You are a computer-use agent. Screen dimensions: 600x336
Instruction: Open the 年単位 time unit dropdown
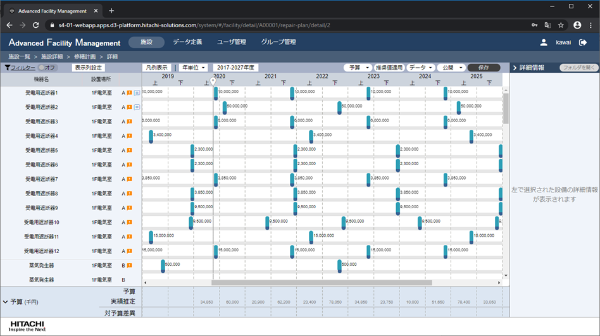click(x=194, y=68)
